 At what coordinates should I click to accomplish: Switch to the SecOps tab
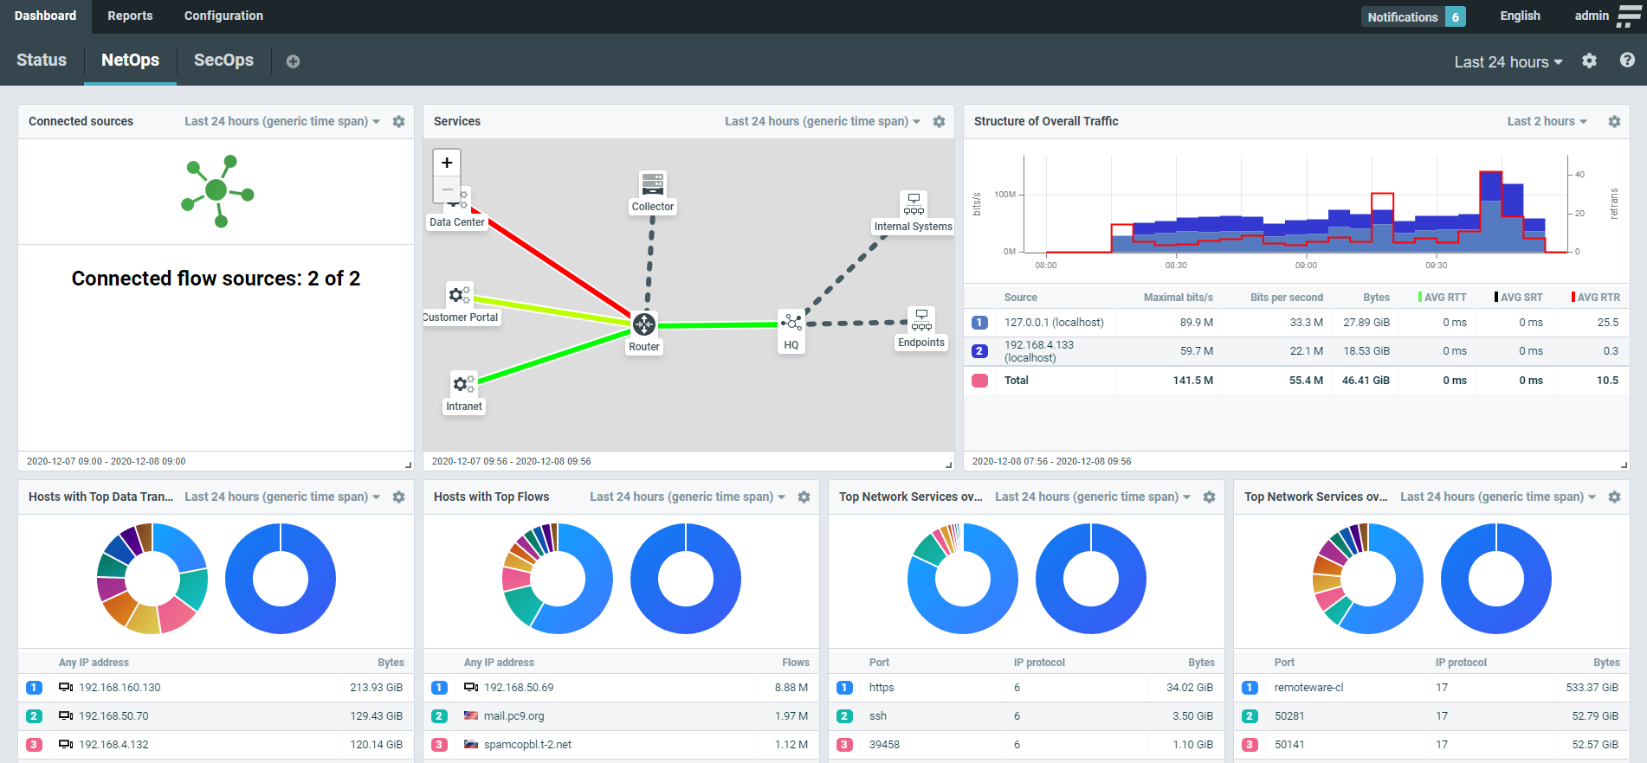coord(223,61)
